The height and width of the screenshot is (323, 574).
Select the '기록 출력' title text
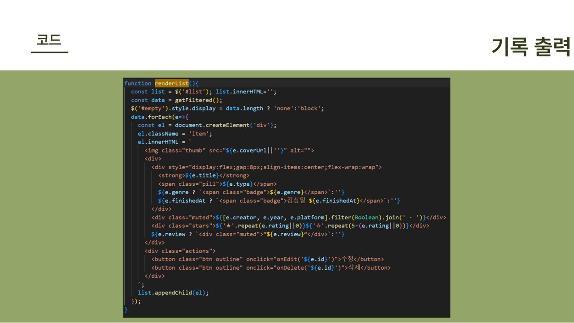(531, 46)
